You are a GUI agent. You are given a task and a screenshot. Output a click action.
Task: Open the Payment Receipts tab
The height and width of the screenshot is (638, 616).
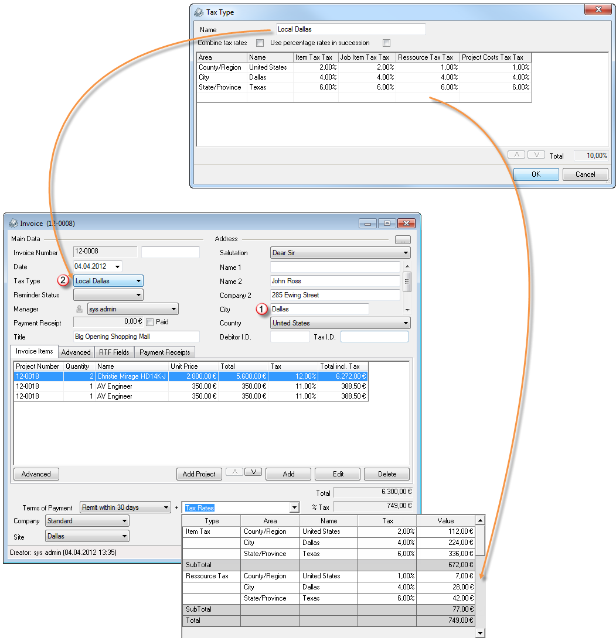pyautogui.click(x=165, y=352)
